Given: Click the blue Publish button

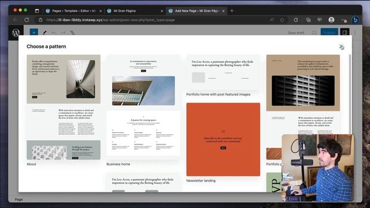Looking at the screenshot, I should (x=329, y=32).
